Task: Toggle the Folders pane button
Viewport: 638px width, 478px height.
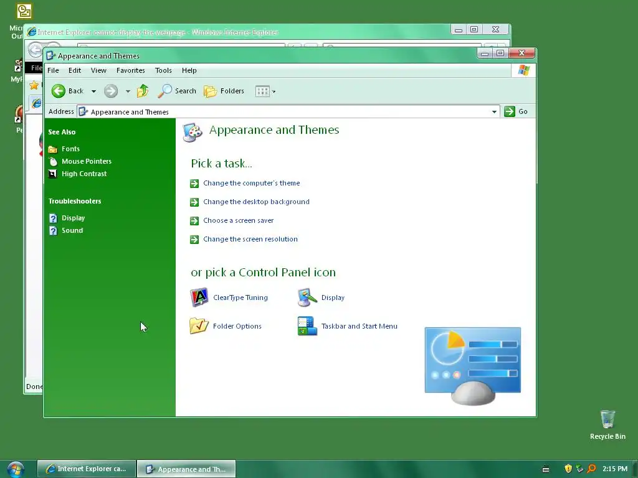Action: pos(224,91)
